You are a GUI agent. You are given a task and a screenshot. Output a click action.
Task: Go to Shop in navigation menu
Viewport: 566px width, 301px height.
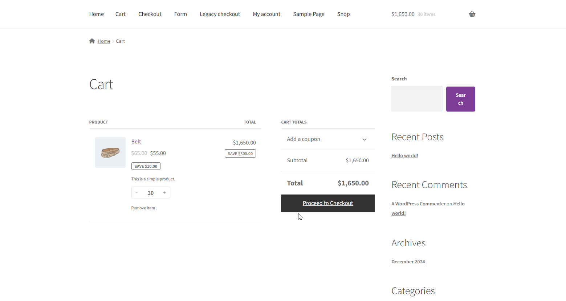343,14
